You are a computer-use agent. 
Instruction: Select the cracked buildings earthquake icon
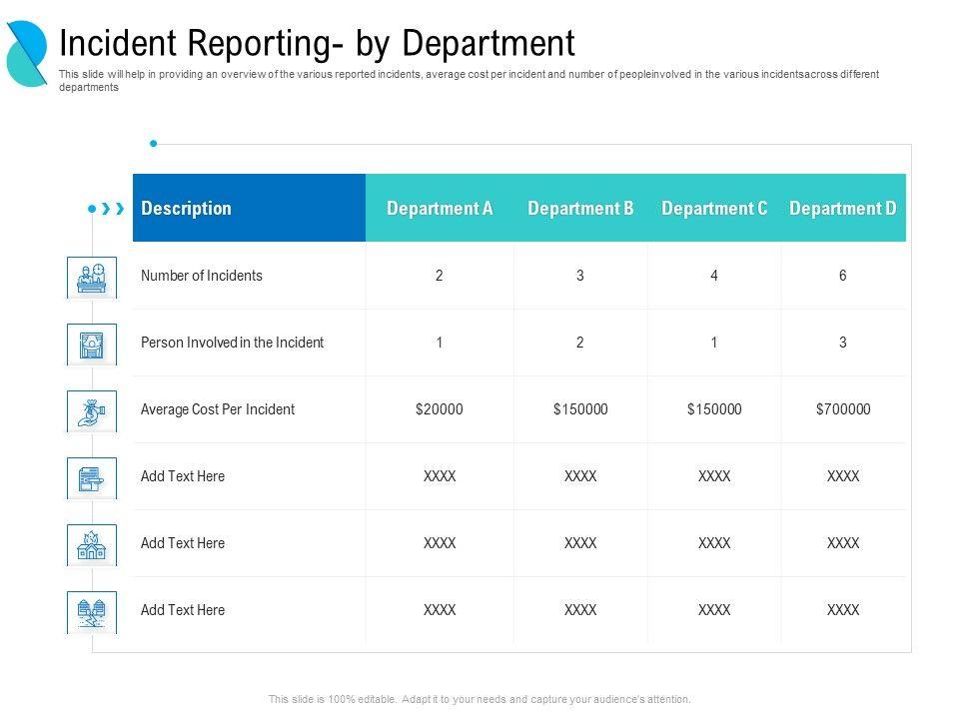[92, 610]
